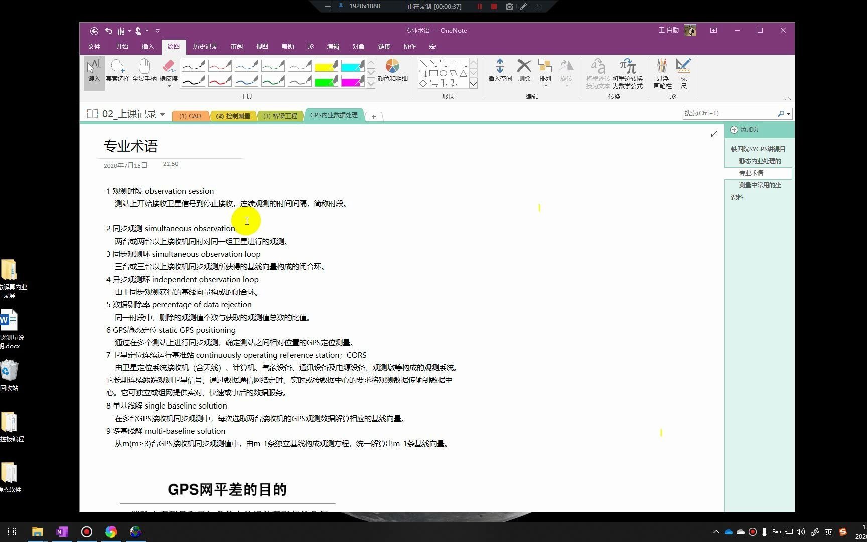Screen dimensions: 867x542
Task: Activate the 套索选择 lasso select tool
Action: [118, 70]
